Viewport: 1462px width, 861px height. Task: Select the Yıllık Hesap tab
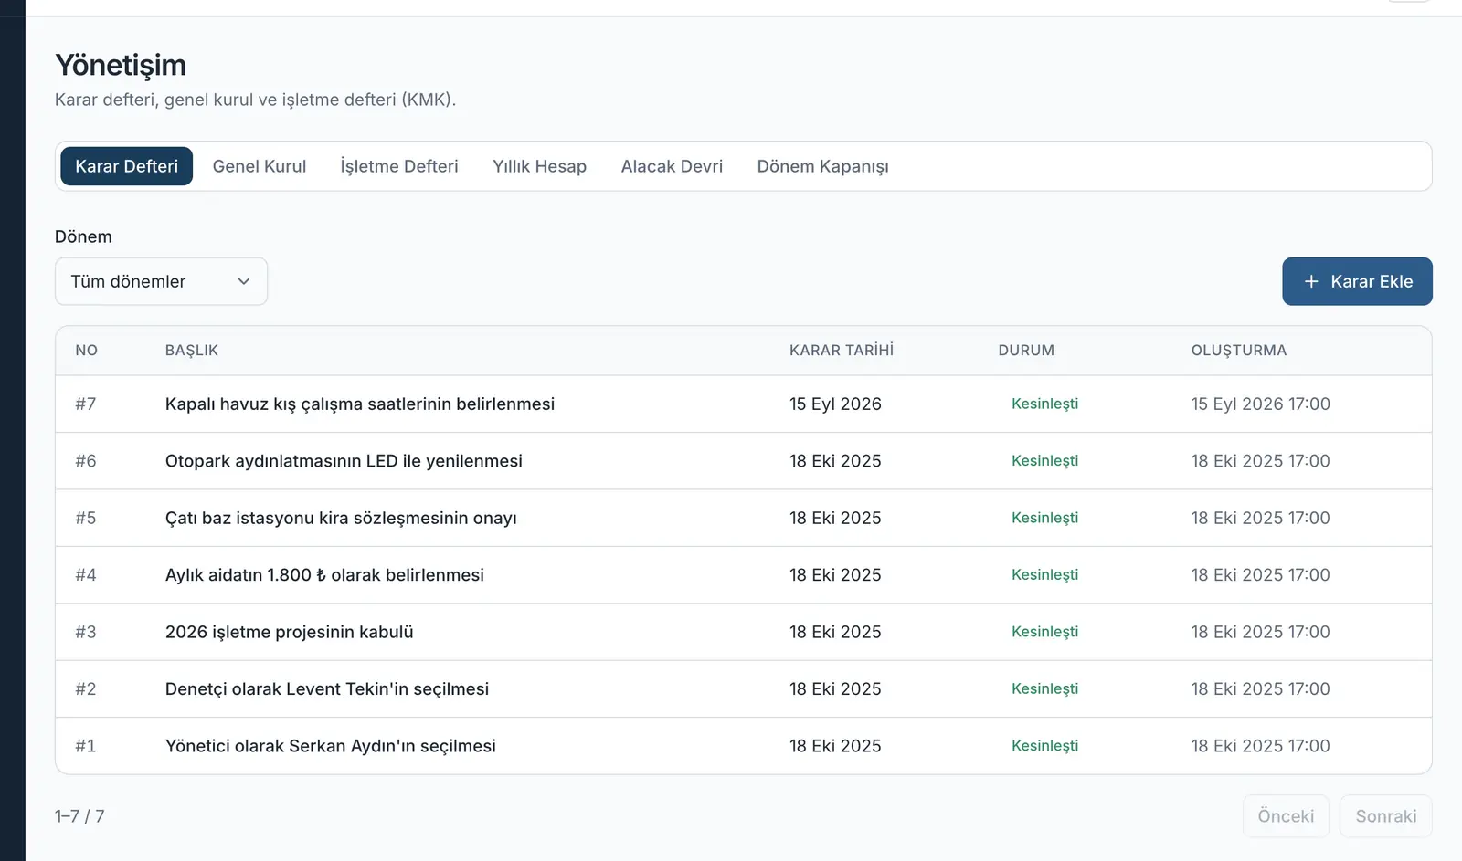pos(539,166)
